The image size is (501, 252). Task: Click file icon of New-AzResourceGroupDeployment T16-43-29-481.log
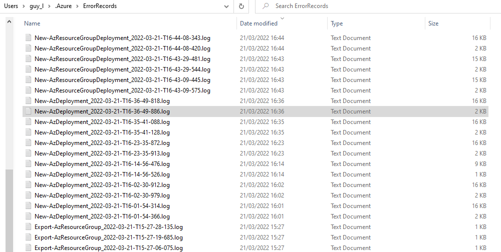tap(29, 58)
